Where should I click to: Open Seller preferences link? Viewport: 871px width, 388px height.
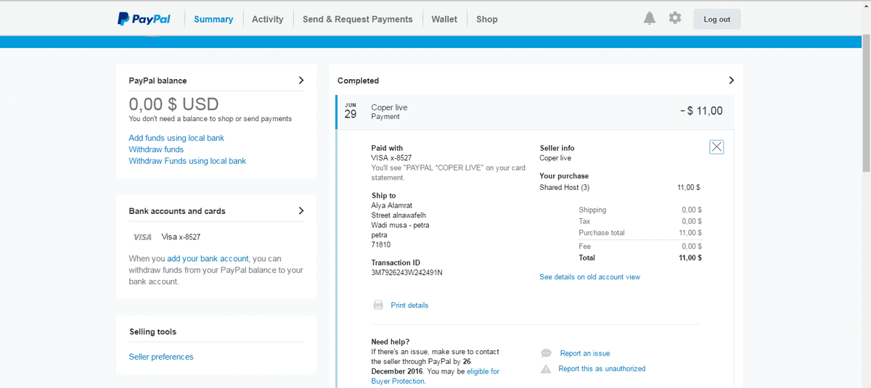pos(161,357)
